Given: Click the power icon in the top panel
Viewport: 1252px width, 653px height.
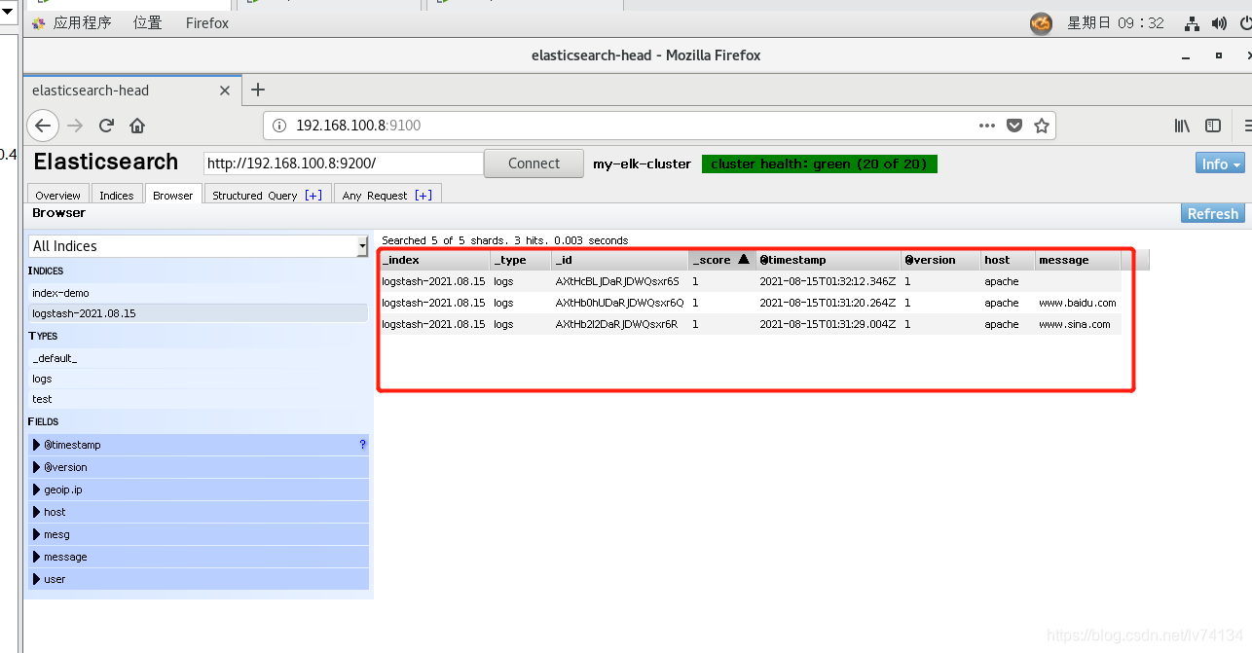Looking at the screenshot, I should click(1245, 23).
